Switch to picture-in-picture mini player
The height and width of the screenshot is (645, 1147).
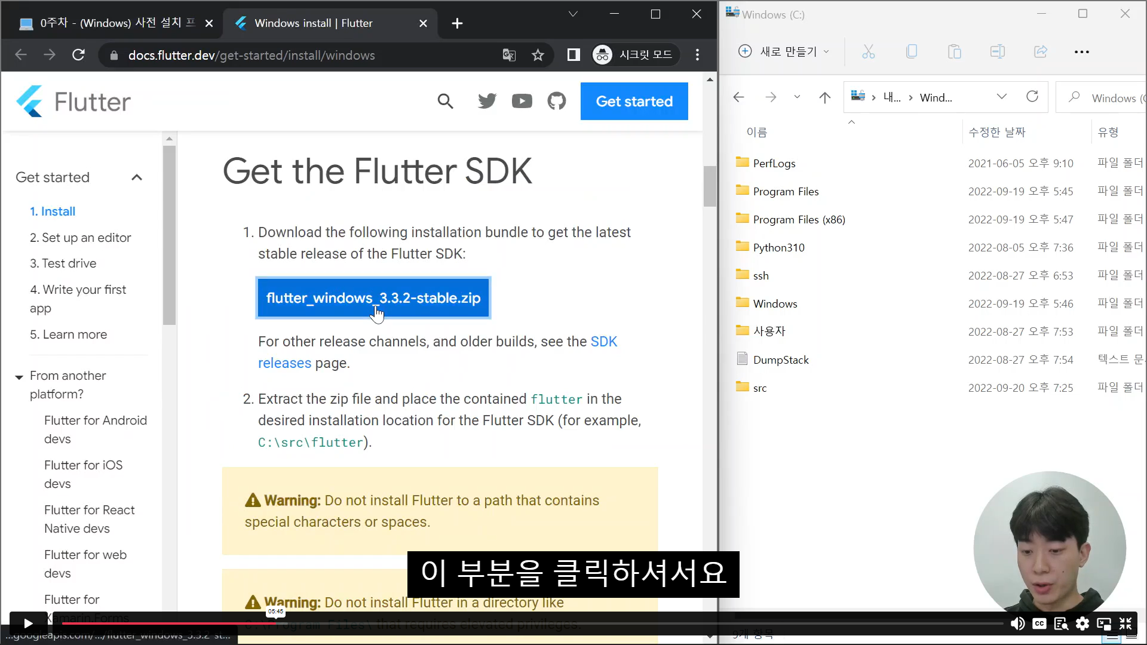[1104, 623]
